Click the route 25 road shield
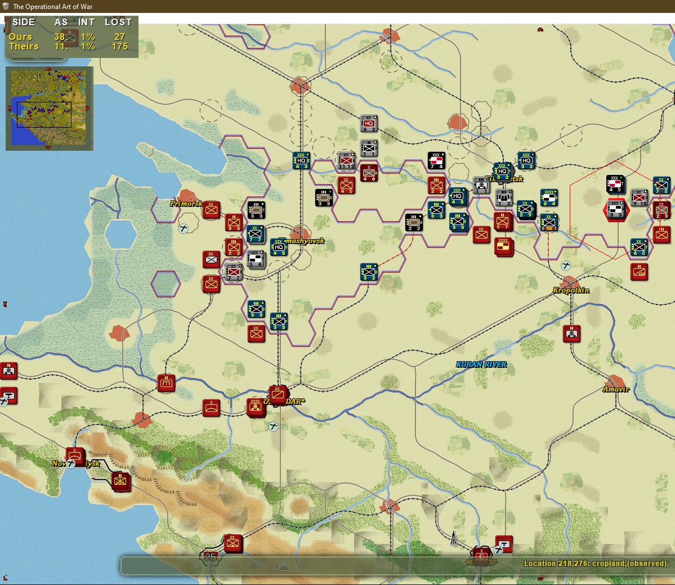 [x=211, y=557]
